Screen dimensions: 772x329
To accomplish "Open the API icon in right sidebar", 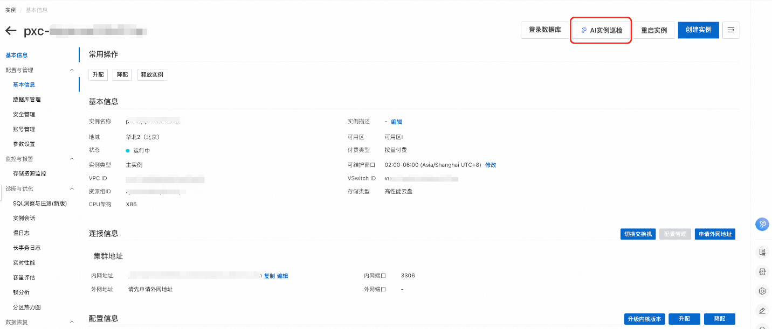I will 762,271.
